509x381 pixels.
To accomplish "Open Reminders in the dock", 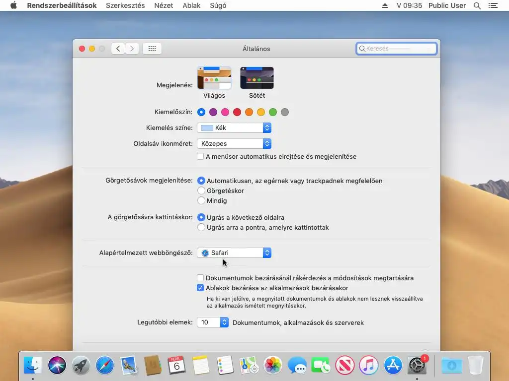I will pos(225,365).
